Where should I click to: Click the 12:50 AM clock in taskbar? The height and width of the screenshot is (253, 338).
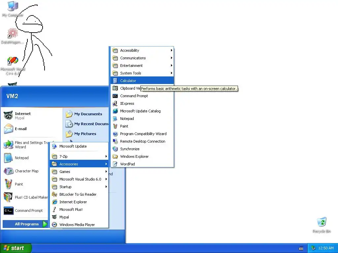point(326,248)
